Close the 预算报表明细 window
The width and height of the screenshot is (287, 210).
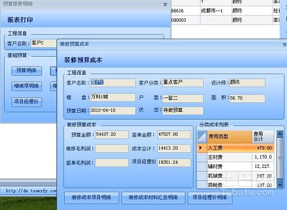(165, 5)
